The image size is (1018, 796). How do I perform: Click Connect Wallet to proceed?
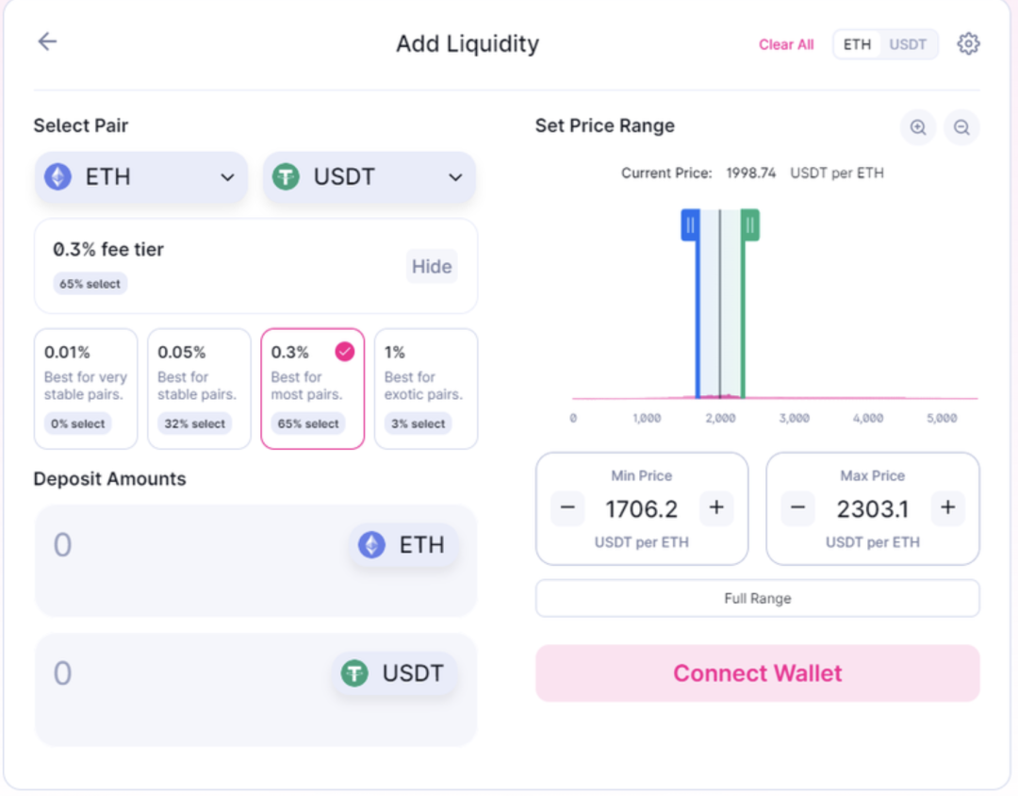click(x=757, y=672)
